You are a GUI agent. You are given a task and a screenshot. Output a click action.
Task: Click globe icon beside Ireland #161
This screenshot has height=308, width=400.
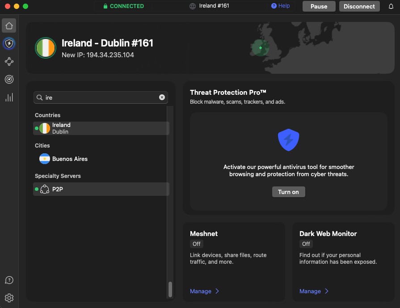(193, 6)
